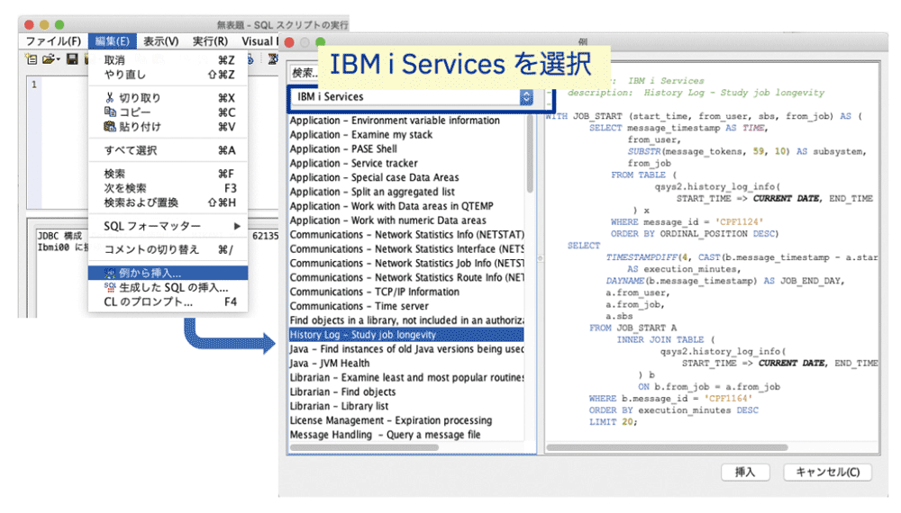Choose 検索 ⌘F in the edit menu
The image size is (901, 513).
[168, 174]
